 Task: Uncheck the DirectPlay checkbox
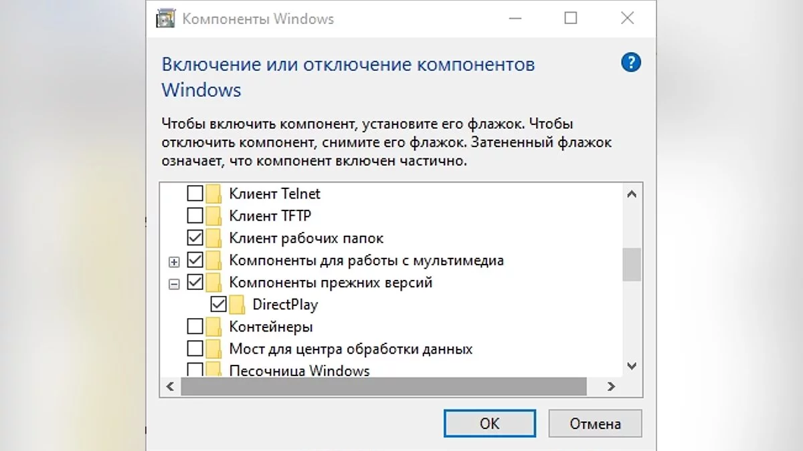point(218,305)
